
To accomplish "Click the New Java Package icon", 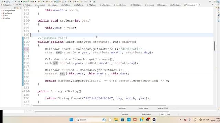I will (x=38, y=2).
